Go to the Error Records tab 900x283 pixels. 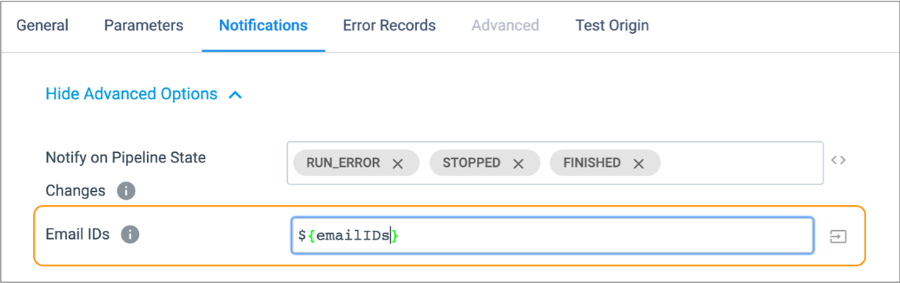point(389,25)
